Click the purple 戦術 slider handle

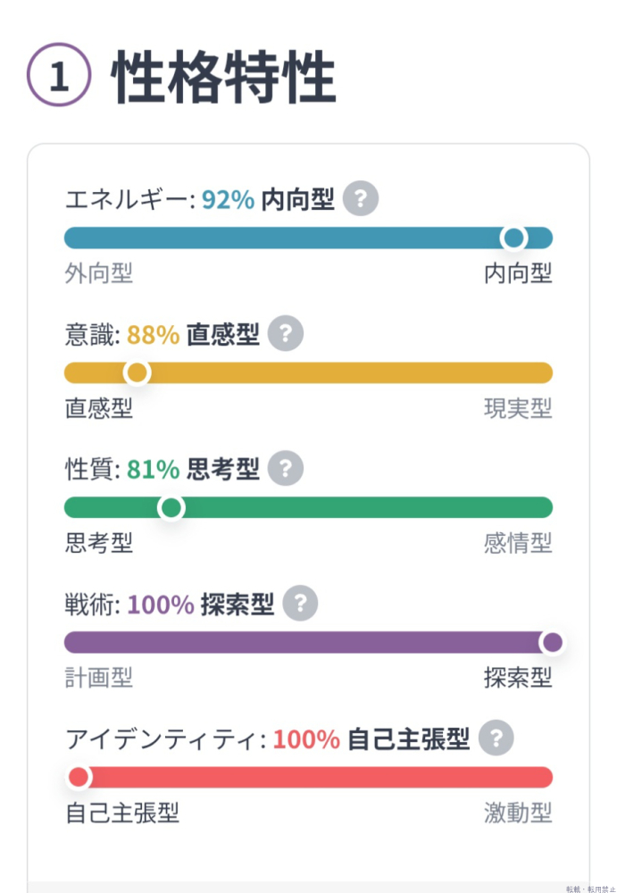click(x=553, y=642)
